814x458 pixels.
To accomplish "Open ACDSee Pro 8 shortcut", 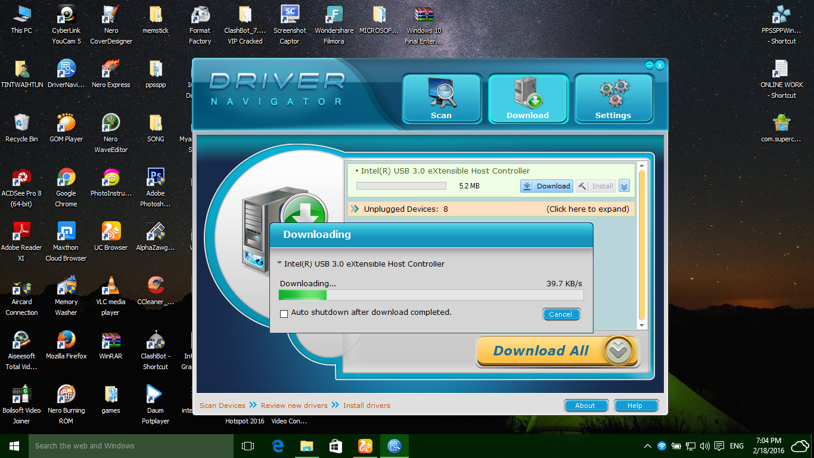I will tap(21, 187).
